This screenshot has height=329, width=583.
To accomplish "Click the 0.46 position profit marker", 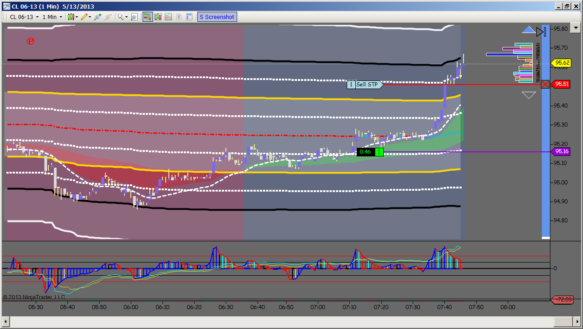I will 370,152.
